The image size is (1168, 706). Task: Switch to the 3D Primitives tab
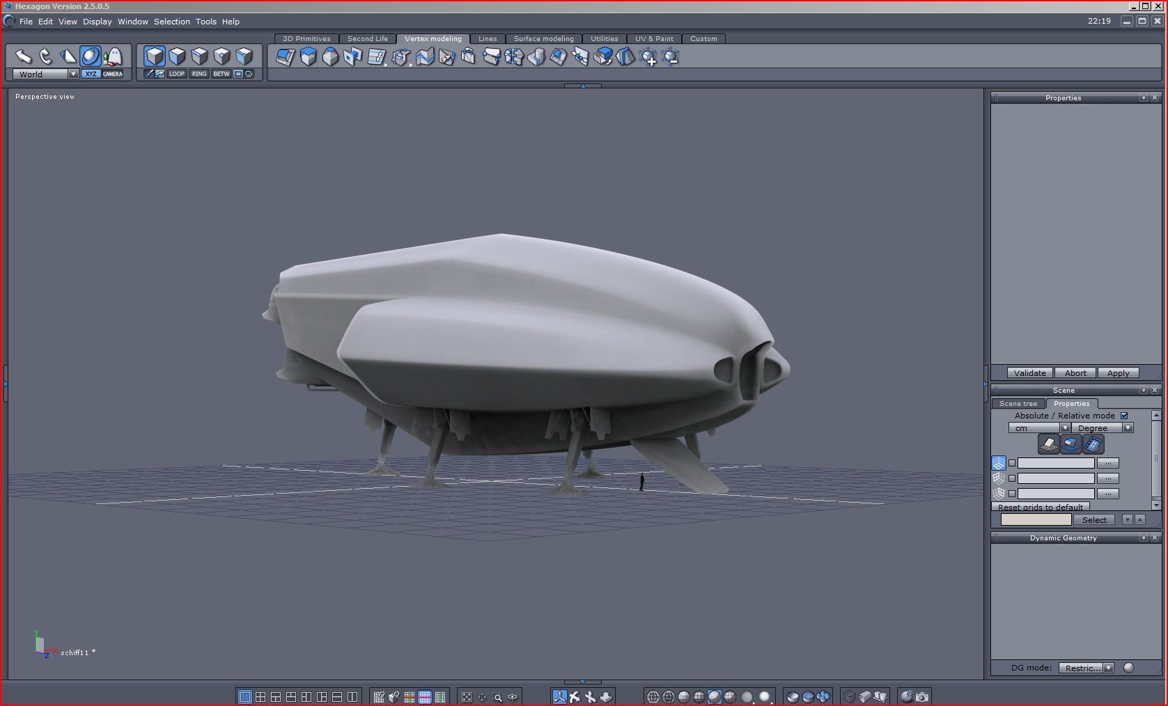pos(306,39)
